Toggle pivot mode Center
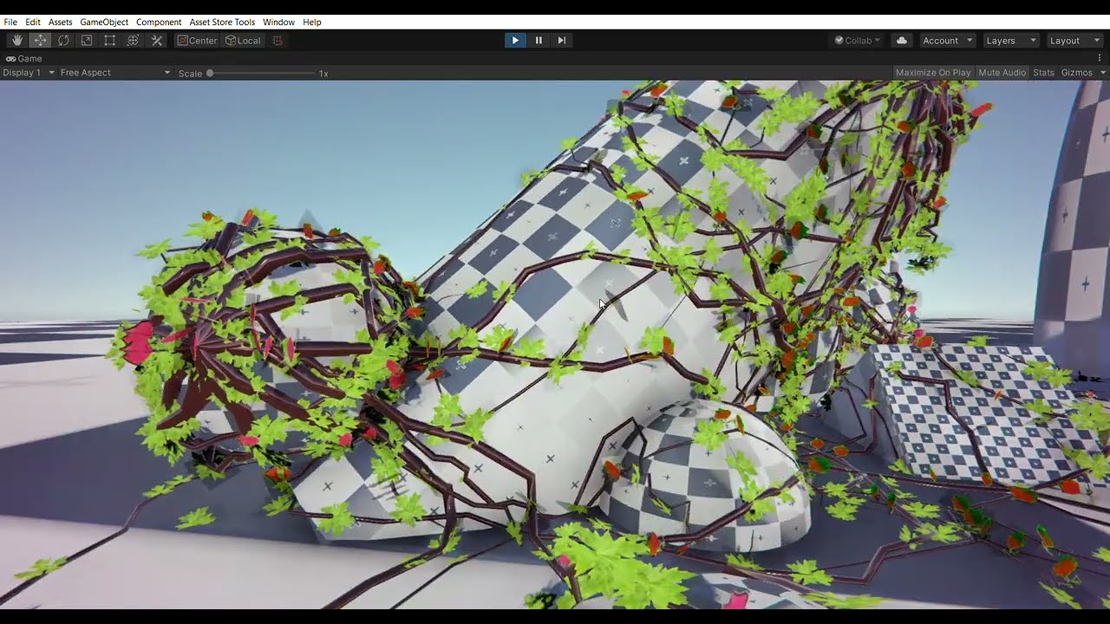Screen dimensions: 1110x624 click(x=197, y=41)
